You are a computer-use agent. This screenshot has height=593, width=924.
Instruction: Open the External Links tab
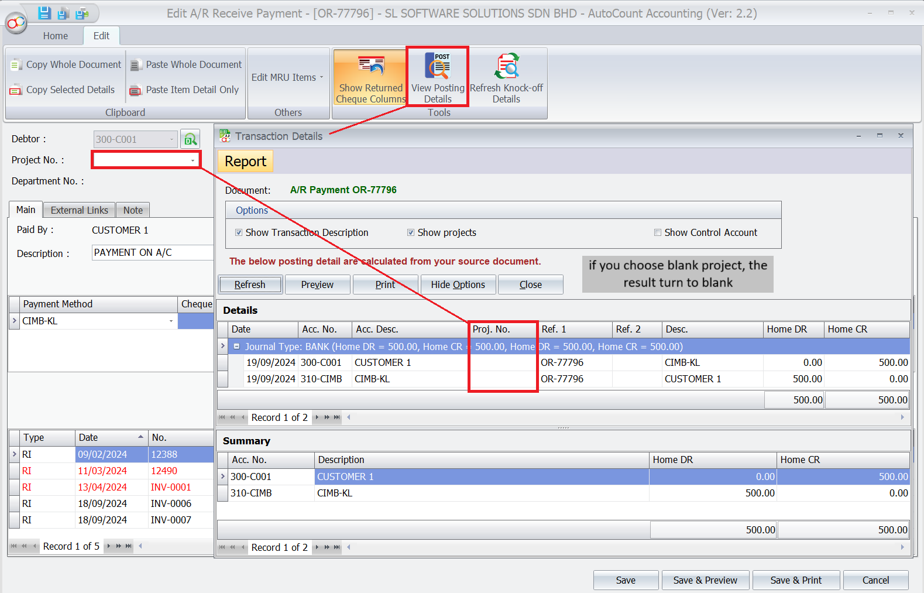point(79,210)
